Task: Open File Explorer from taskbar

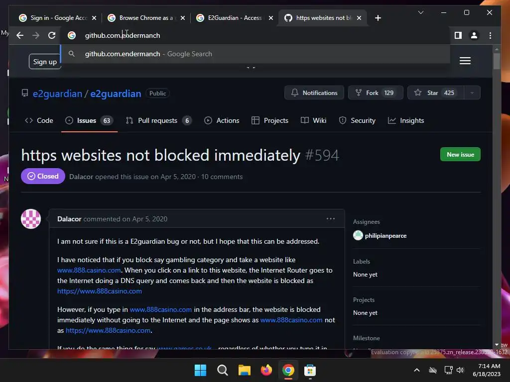Action: [244, 370]
